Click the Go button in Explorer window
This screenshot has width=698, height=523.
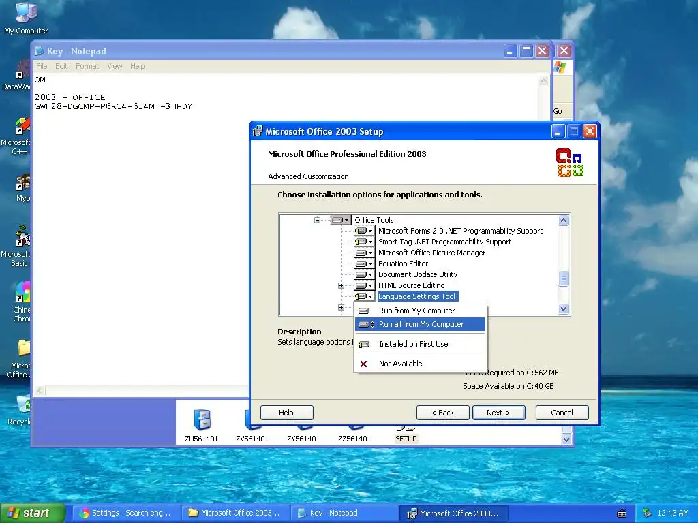tap(558, 111)
